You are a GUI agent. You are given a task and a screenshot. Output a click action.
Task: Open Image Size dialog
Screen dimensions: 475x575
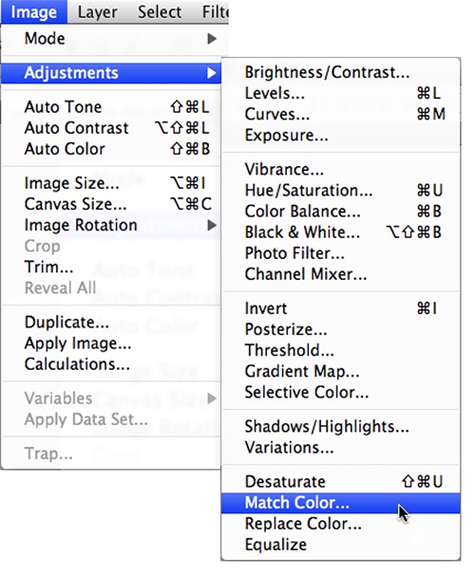pos(111,183)
